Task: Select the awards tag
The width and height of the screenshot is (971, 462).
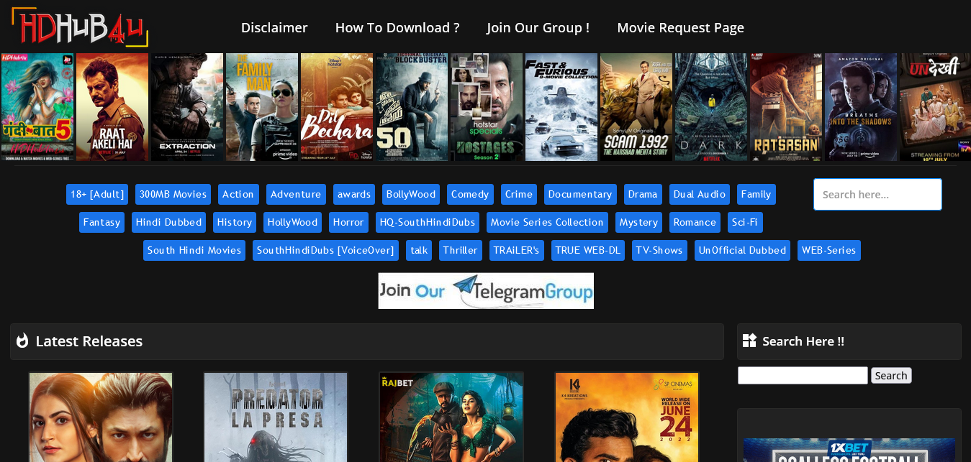Action: coord(354,194)
